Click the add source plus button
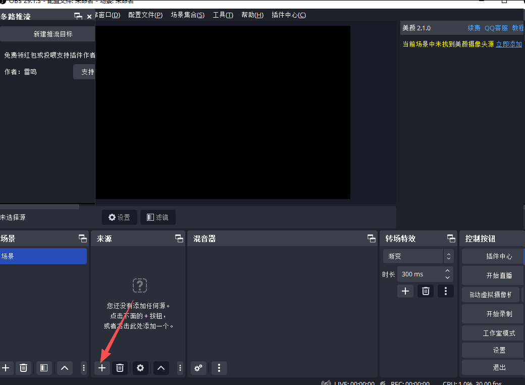This screenshot has height=385, width=525. (102, 368)
